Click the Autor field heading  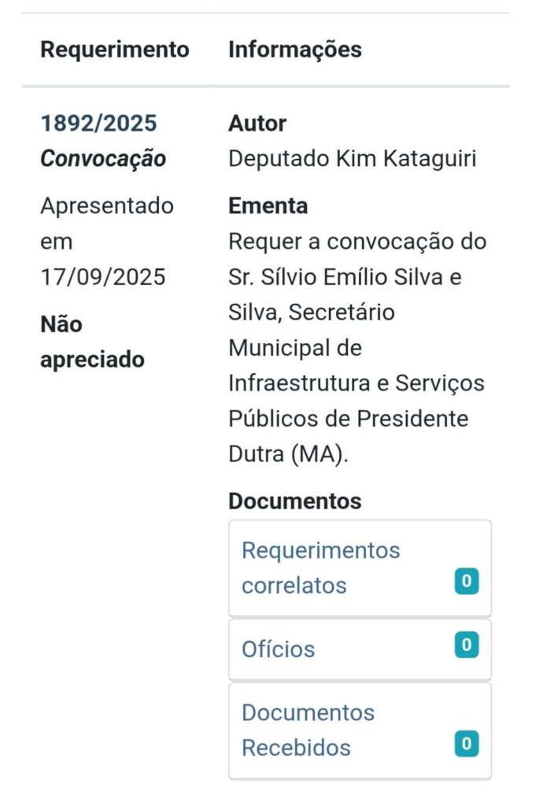(257, 124)
